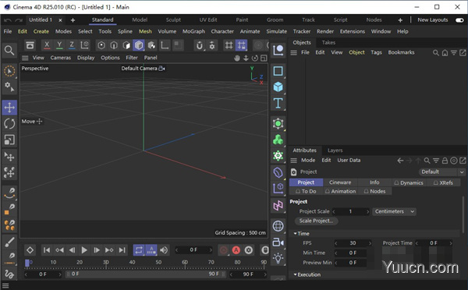Image resolution: width=468 pixels, height=290 pixels.
Task: Add new layout with plus icon
Action: click(x=400, y=20)
